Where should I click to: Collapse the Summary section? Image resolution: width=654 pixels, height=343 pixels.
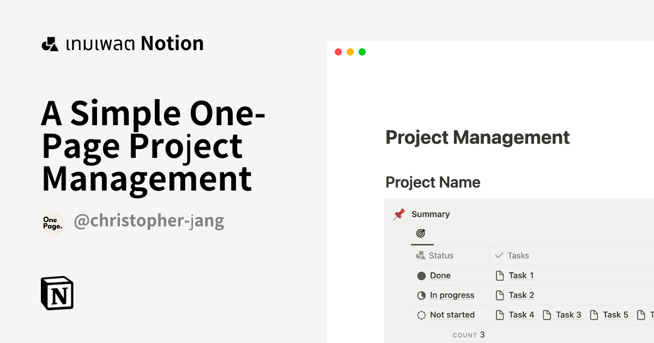[431, 214]
